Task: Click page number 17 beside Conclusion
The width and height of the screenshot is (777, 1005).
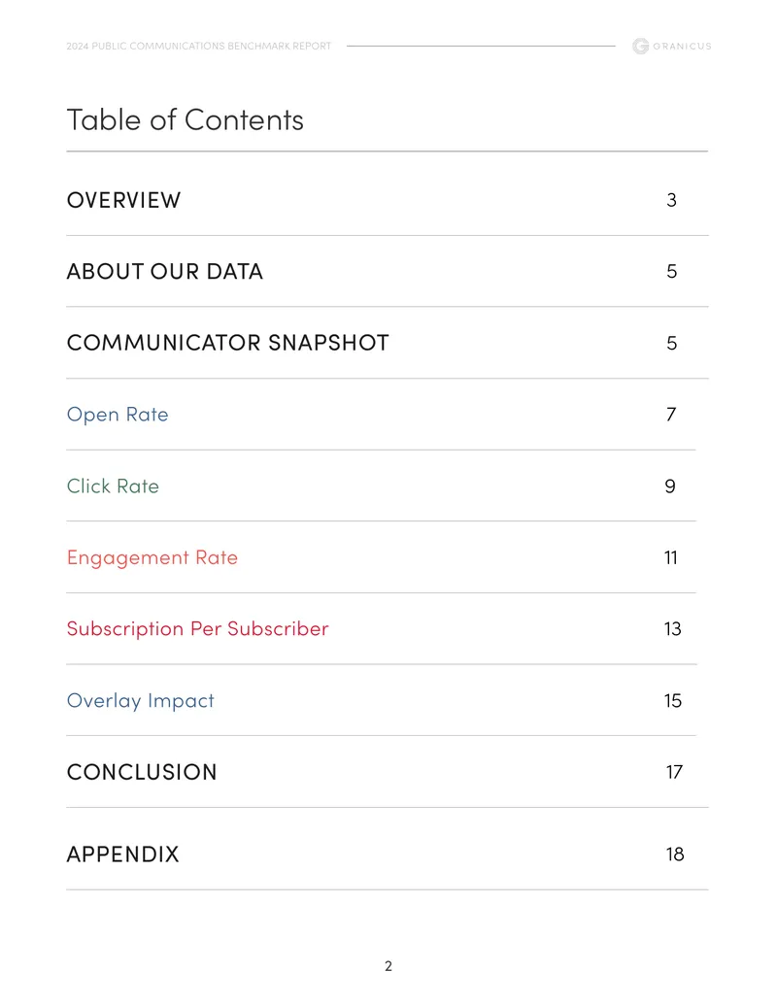Action: tap(674, 772)
